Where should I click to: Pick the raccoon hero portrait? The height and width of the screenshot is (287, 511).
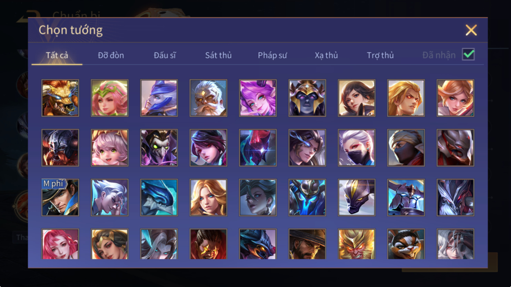point(406,244)
